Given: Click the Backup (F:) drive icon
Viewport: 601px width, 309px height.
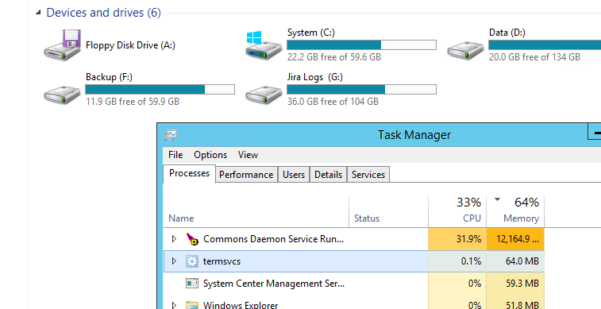Looking at the screenshot, I should click(x=62, y=95).
